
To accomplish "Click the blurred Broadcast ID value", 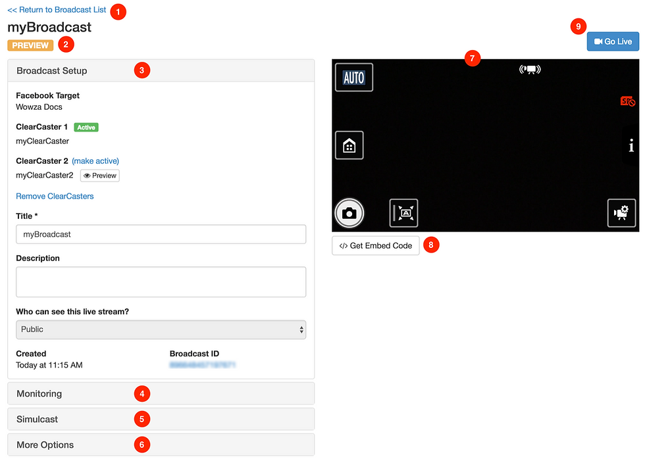I will click(203, 365).
